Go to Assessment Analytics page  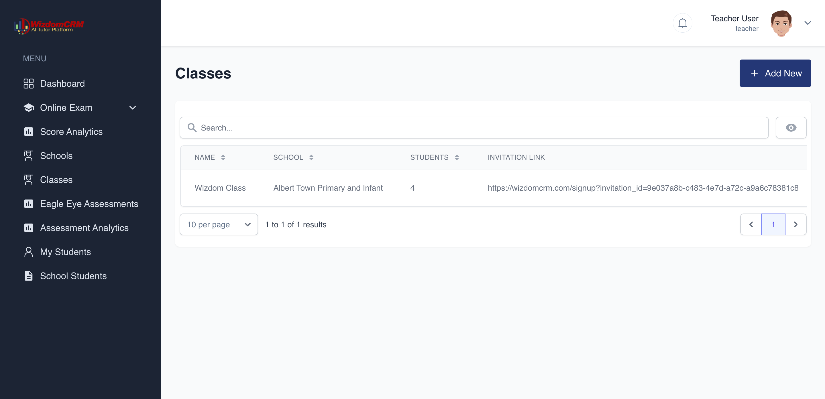(x=84, y=228)
